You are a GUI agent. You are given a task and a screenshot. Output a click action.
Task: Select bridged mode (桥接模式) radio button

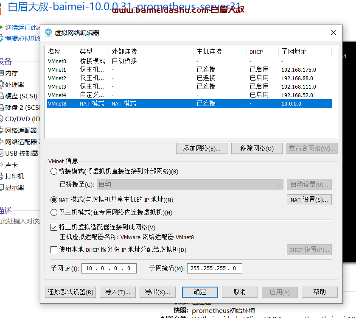(54, 171)
